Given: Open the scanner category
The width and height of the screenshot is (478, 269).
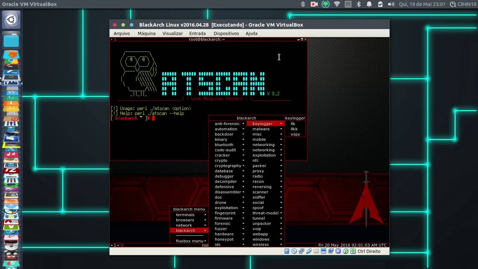Looking at the screenshot, I should [x=266, y=192].
